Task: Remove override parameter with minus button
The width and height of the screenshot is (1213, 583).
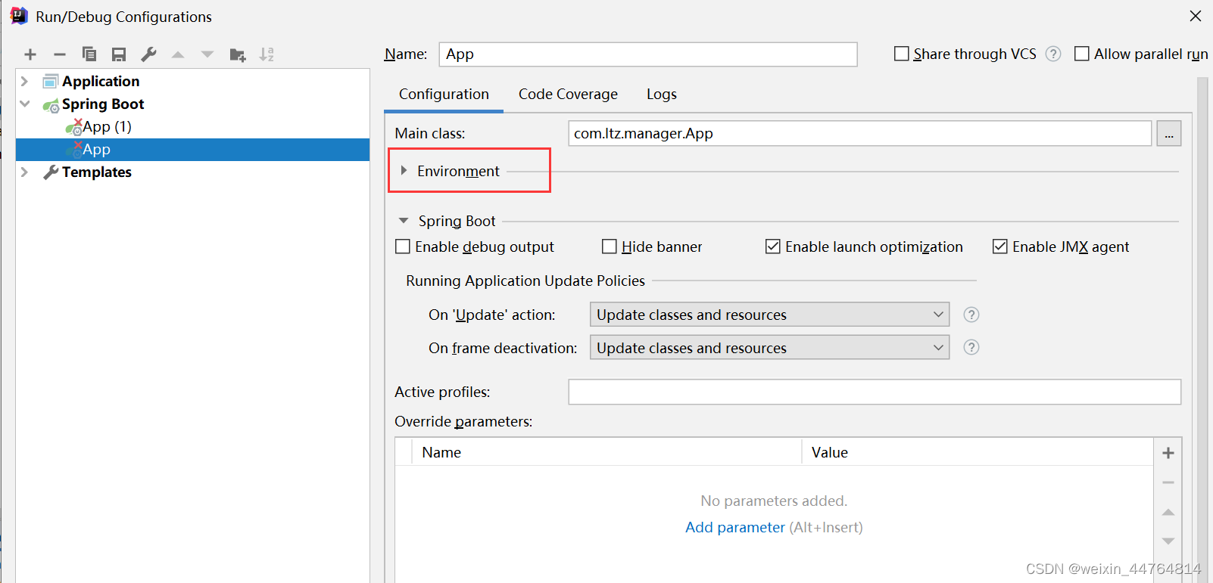Action: click(1168, 482)
